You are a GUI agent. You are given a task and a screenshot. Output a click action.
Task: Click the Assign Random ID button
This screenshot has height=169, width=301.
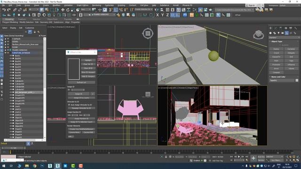tap(81, 119)
